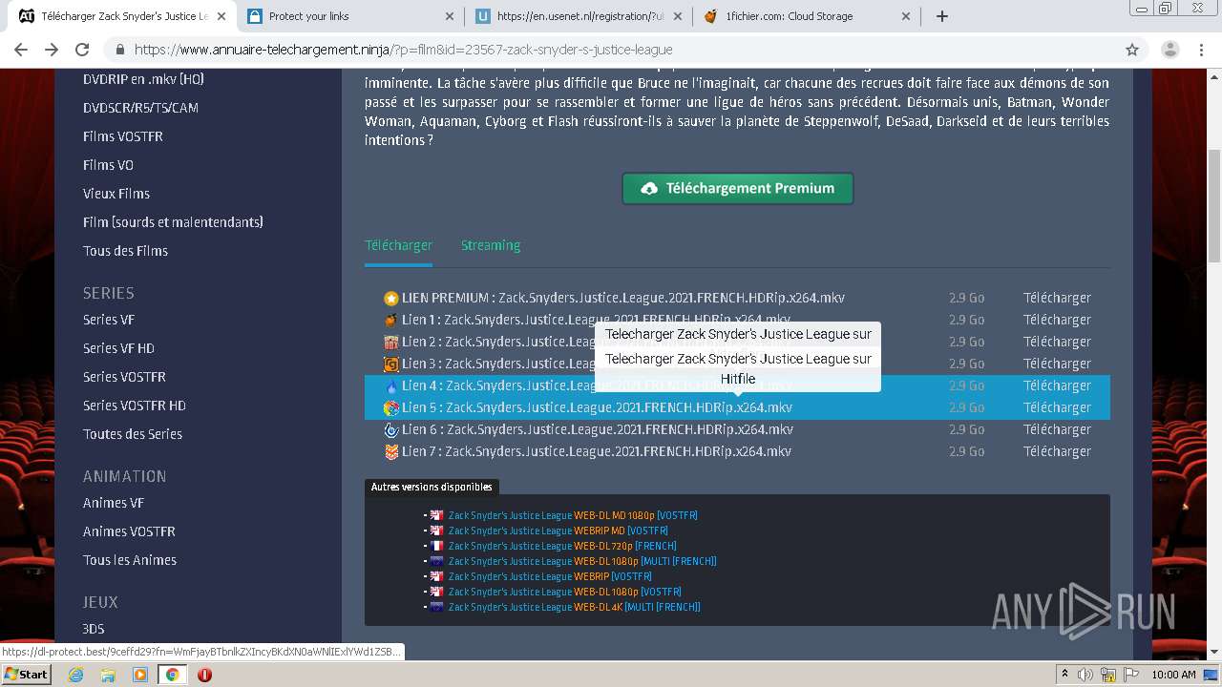Open WEB-DL MD 1080p VOSTFR version
This screenshot has height=687, width=1222.
(573, 515)
